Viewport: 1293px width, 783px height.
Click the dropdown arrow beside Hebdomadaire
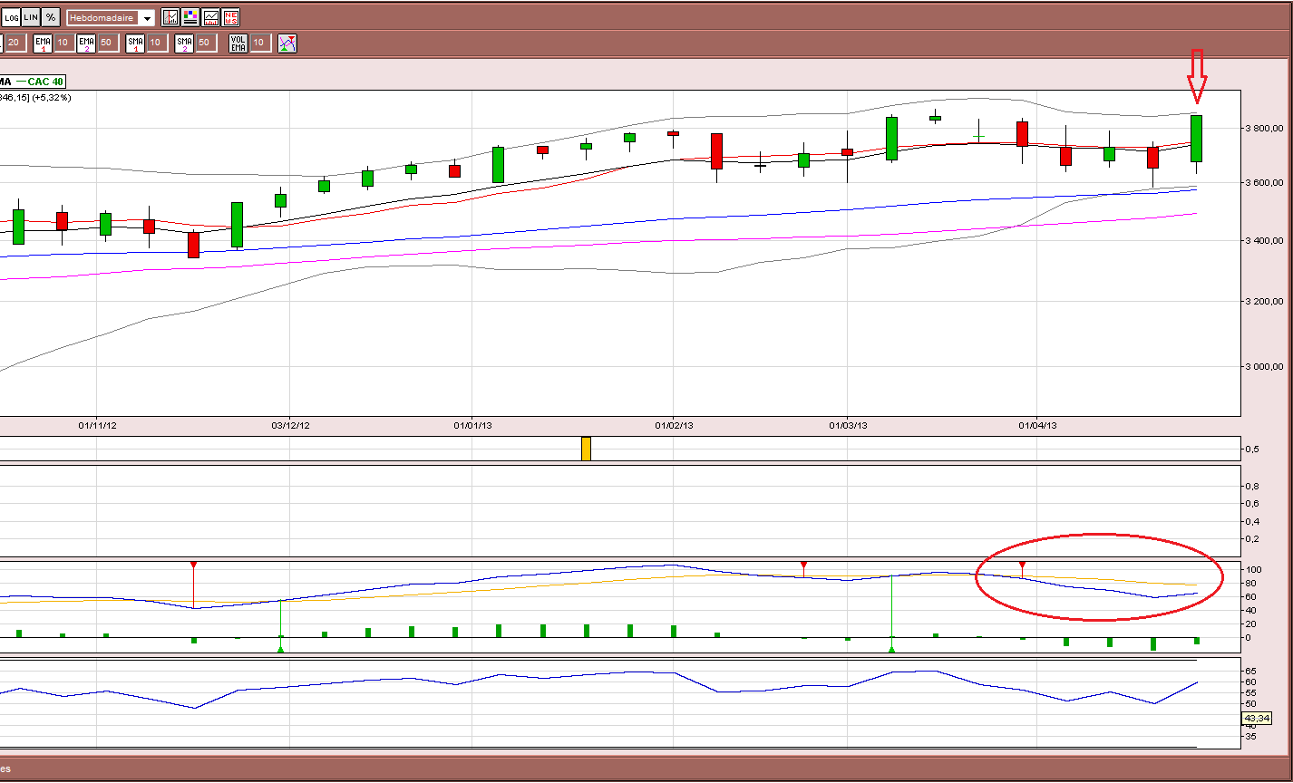[x=147, y=18]
